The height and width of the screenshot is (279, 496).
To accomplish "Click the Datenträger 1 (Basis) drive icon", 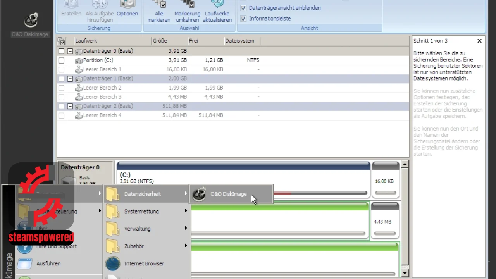I will (x=79, y=79).
